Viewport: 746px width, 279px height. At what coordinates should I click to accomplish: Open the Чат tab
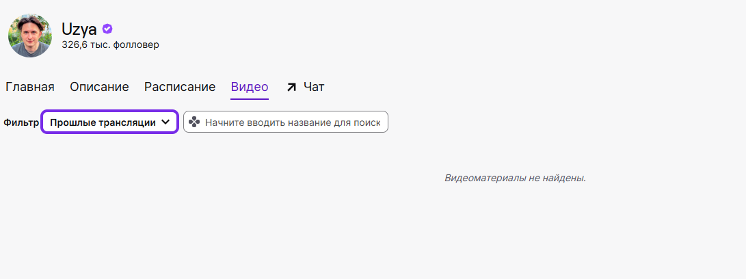[314, 87]
